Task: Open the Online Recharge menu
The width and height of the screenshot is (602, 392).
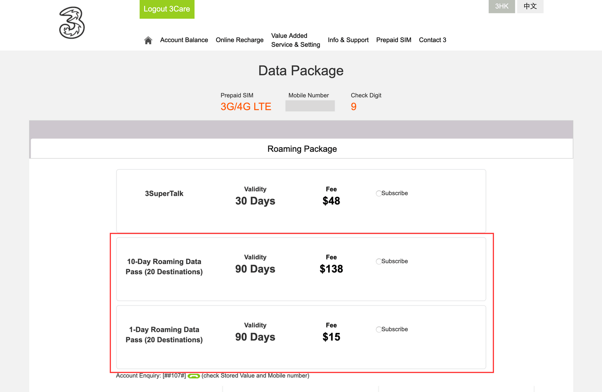Action: (240, 40)
